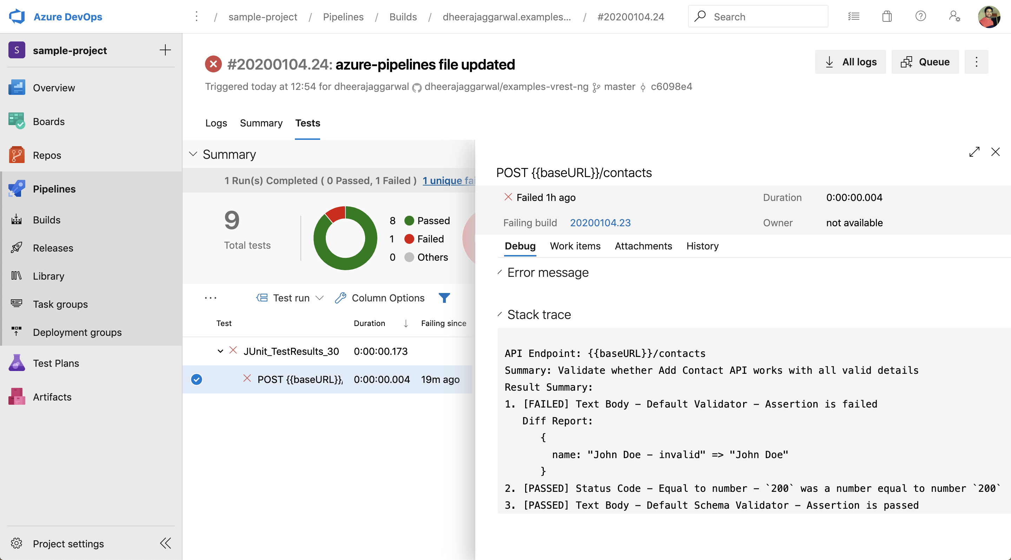
Task: Click the red Failed legend dot
Action: pyautogui.click(x=409, y=239)
